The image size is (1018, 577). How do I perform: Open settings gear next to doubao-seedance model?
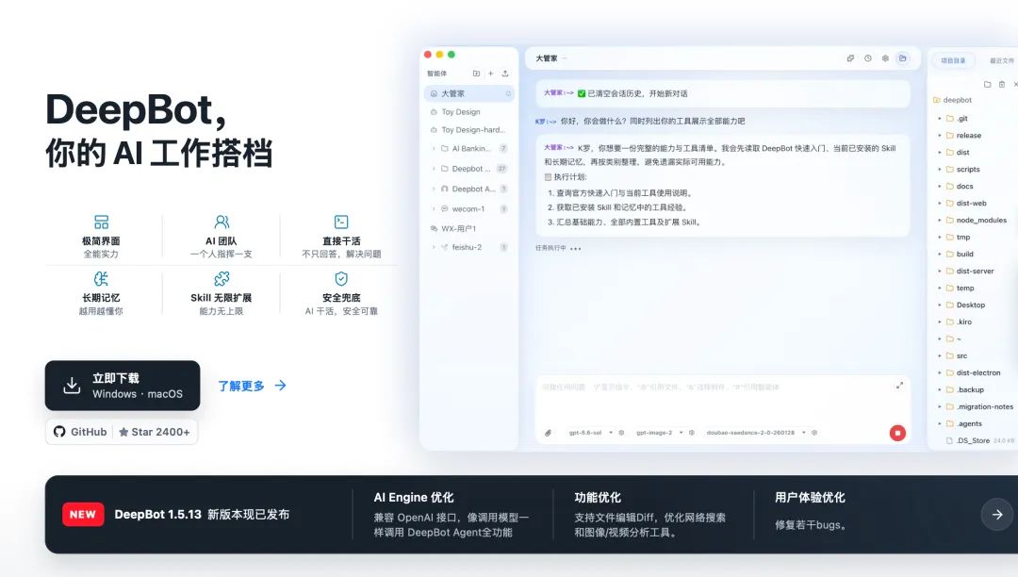[x=814, y=432]
